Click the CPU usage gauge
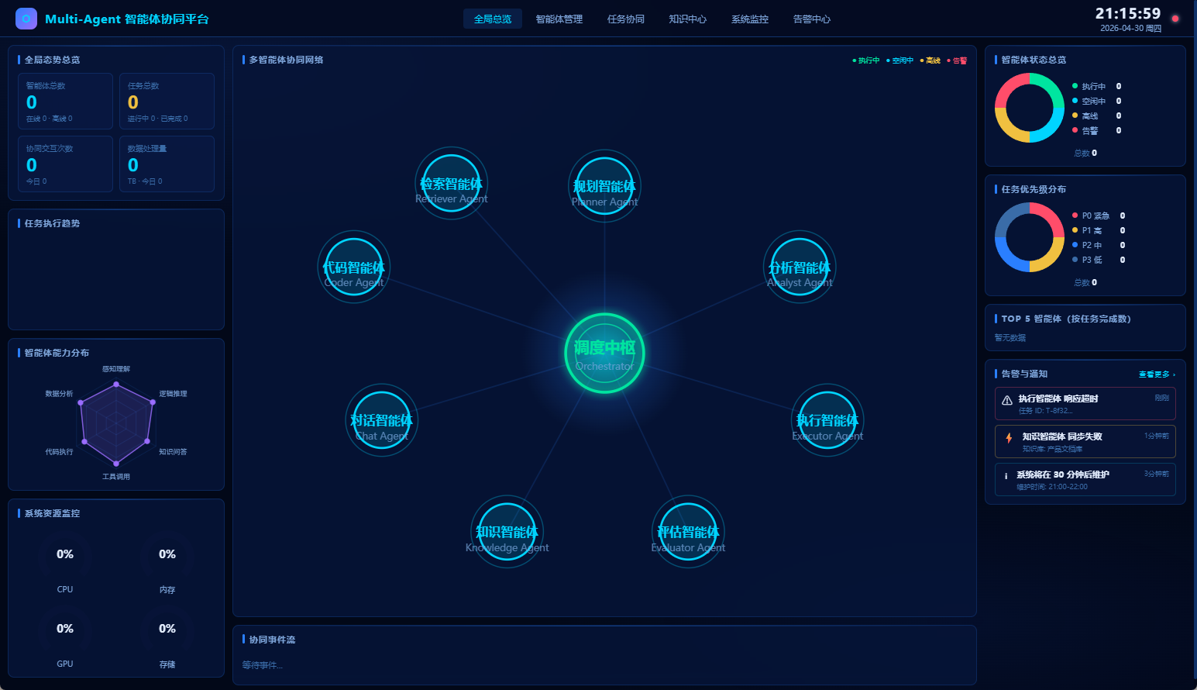This screenshot has width=1197, height=690. tap(65, 554)
